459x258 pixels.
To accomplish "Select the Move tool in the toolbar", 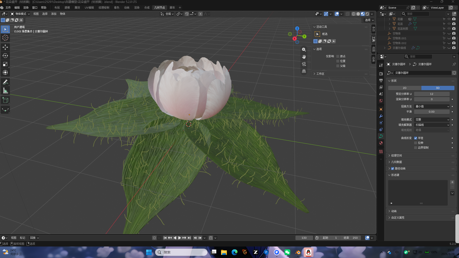I will click(5, 47).
